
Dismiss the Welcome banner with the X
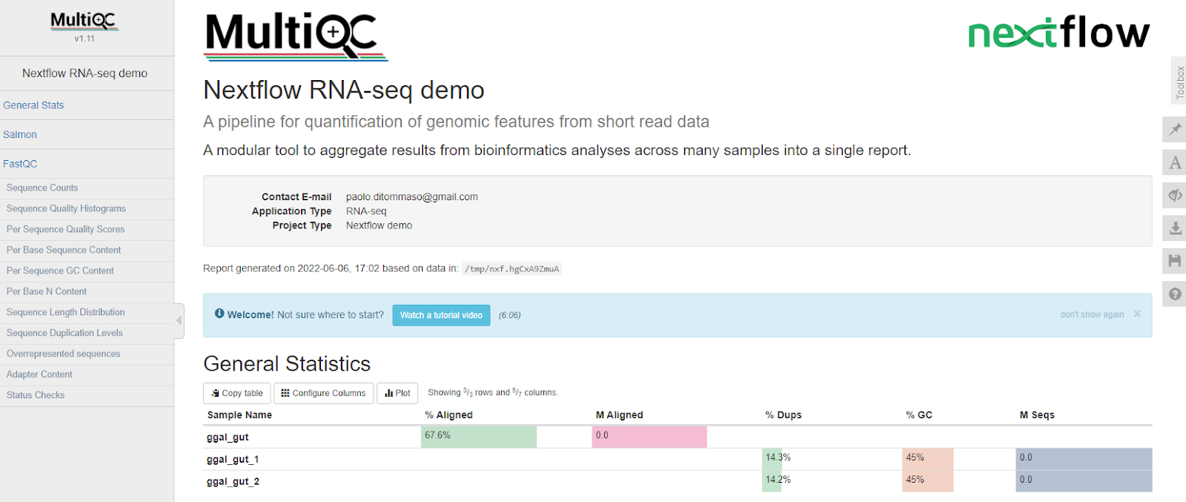click(1137, 314)
